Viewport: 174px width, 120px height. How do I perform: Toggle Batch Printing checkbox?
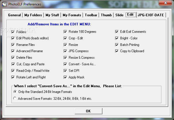117,45
